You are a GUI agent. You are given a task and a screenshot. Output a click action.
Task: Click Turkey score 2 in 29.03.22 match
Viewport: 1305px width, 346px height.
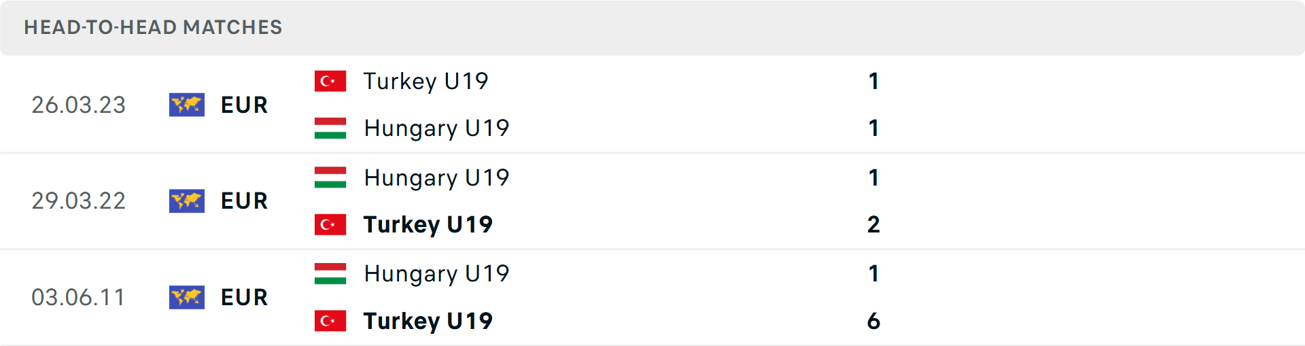point(873,224)
